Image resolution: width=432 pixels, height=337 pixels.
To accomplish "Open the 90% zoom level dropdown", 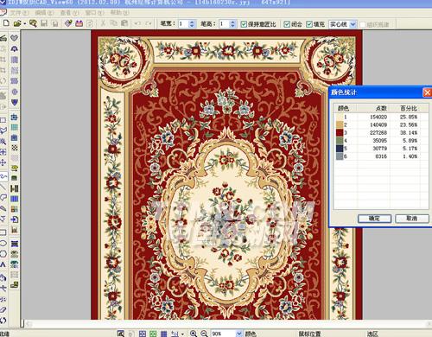I will click(x=239, y=334).
